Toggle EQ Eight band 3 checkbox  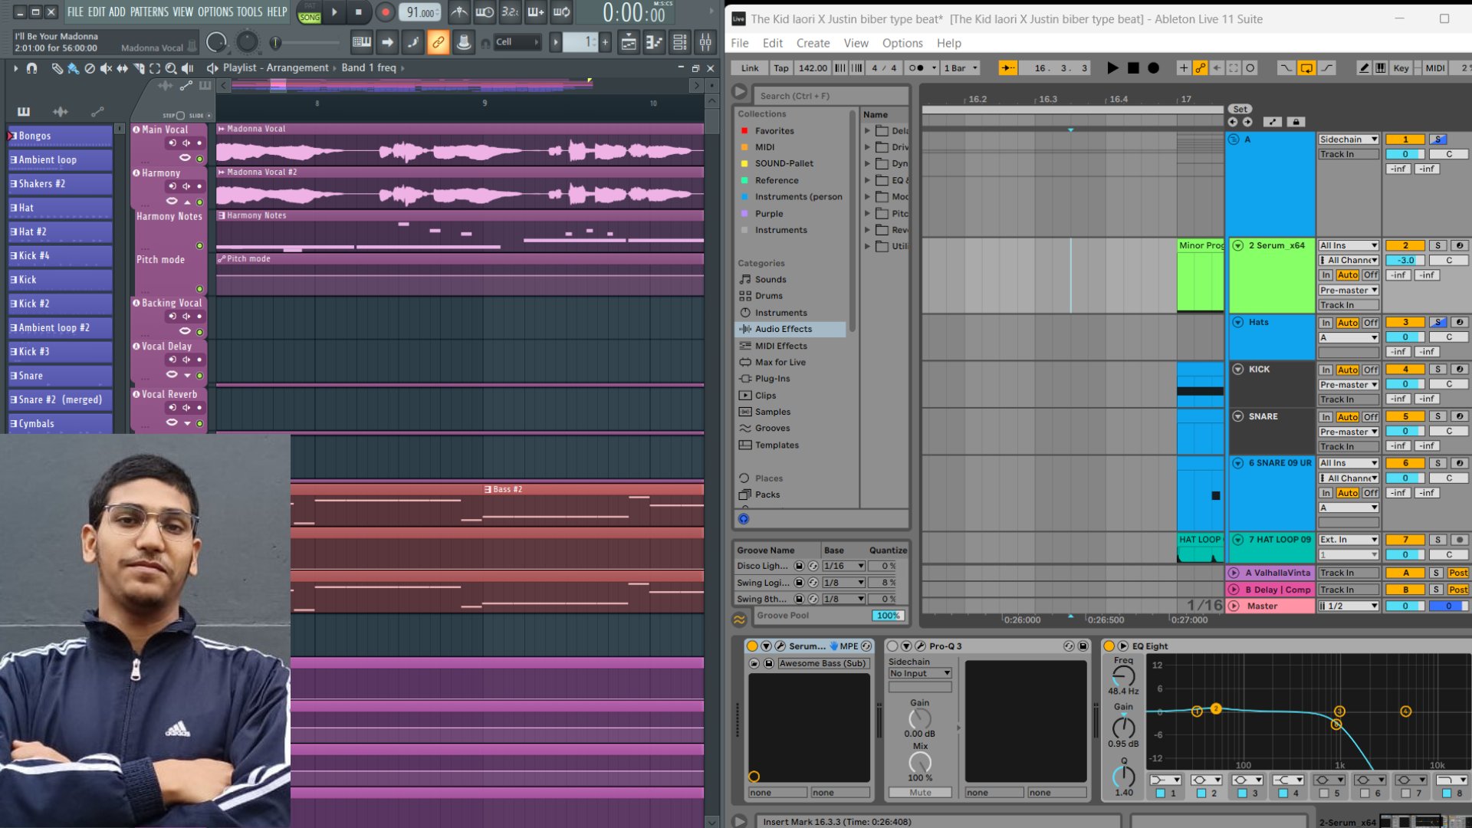pos(1243,793)
